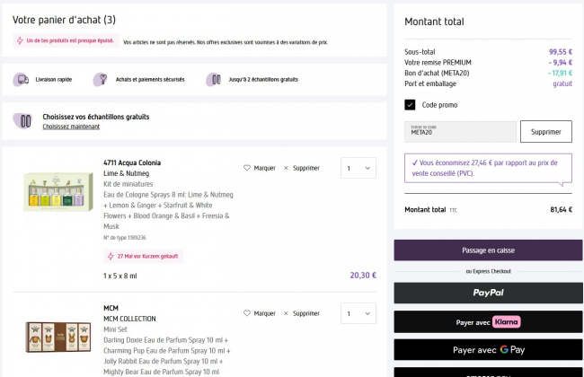Open quantity dropdown for MCM Collection

[358, 313]
